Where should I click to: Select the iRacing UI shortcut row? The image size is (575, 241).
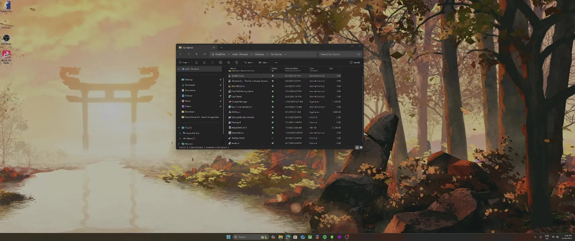click(284, 123)
